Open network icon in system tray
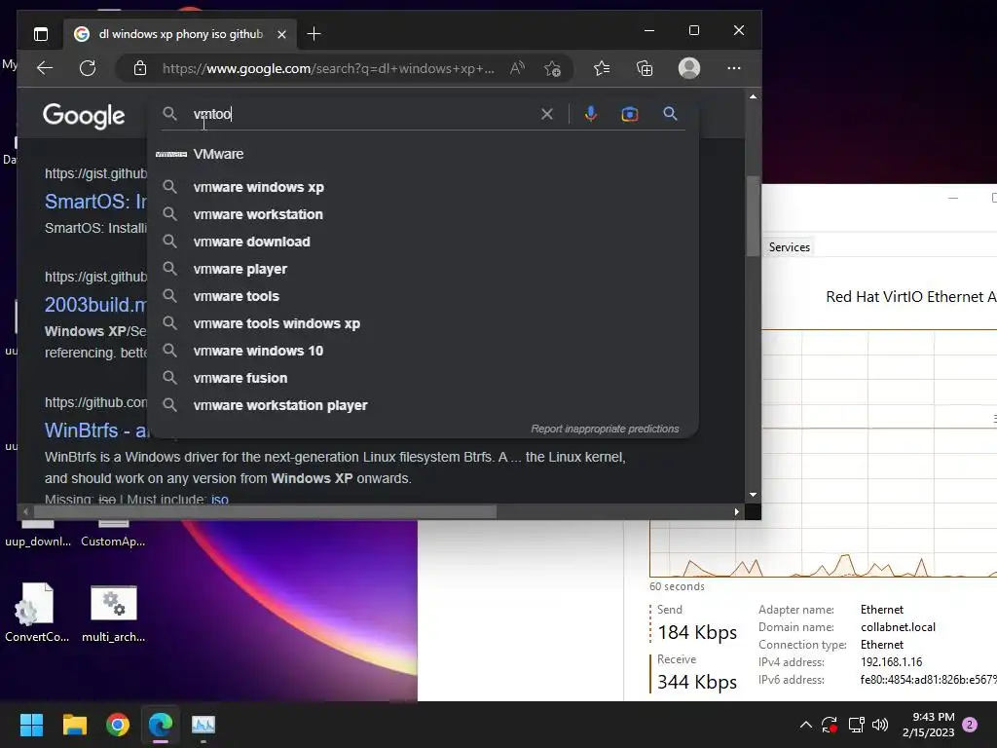997x748 pixels. (x=856, y=725)
